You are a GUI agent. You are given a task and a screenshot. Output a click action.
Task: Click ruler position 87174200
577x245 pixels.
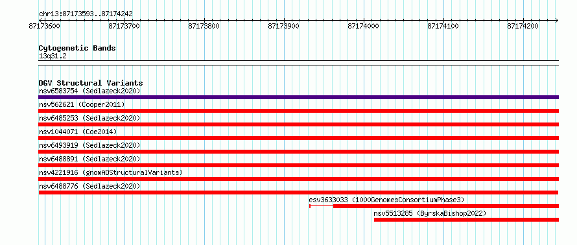click(523, 27)
